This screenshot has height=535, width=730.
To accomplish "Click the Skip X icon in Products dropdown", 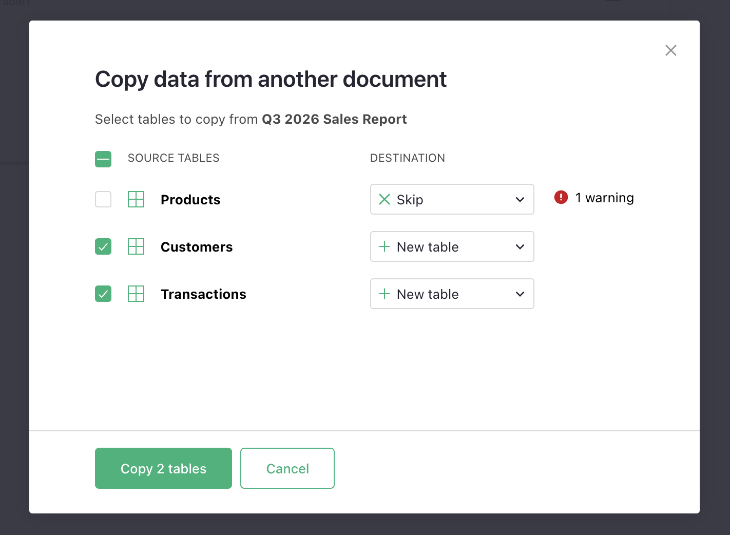I will coord(385,199).
